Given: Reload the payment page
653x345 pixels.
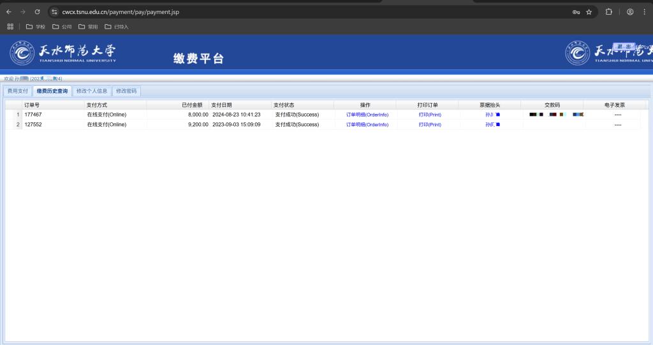Looking at the screenshot, I should [x=37, y=11].
